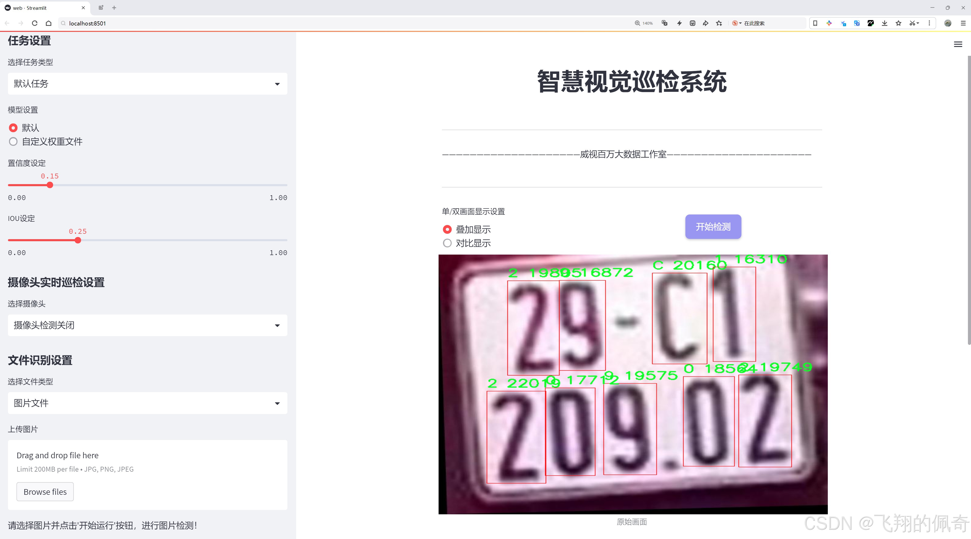Open the browser main menu icon
Image resolution: width=971 pixels, height=539 pixels.
pos(963,23)
